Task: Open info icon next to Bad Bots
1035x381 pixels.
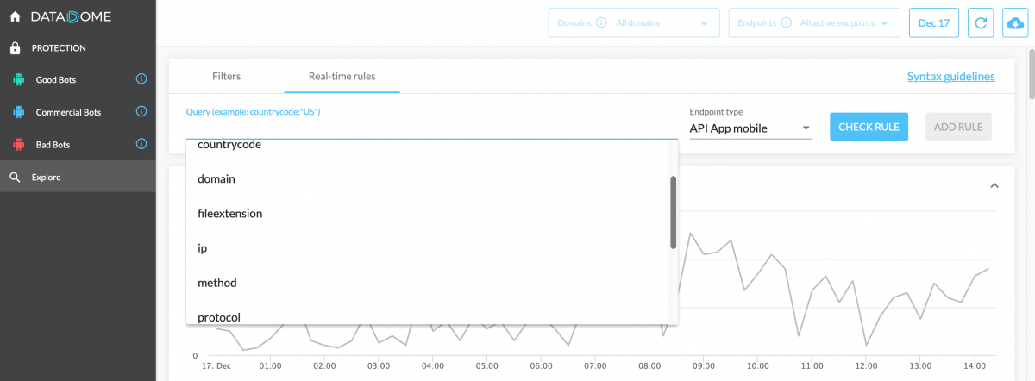Action: pyautogui.click(x=141, y=144)
